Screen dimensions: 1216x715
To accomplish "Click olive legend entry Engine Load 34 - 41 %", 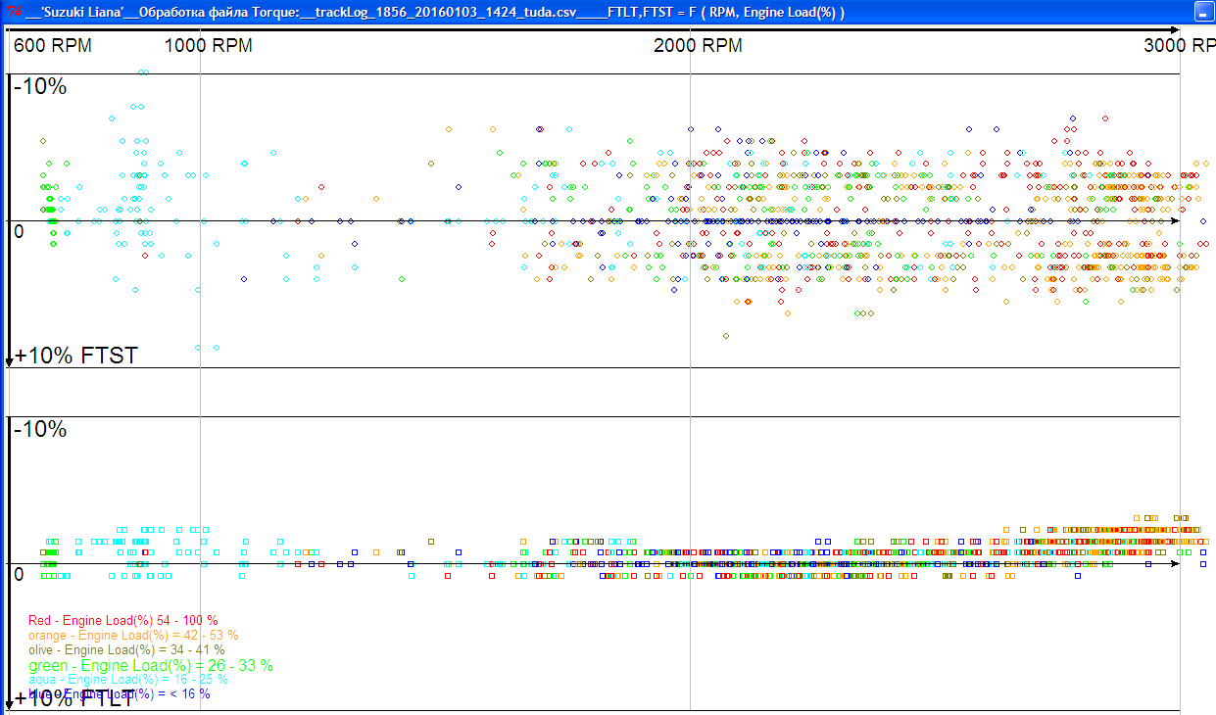I will [126, 649].
